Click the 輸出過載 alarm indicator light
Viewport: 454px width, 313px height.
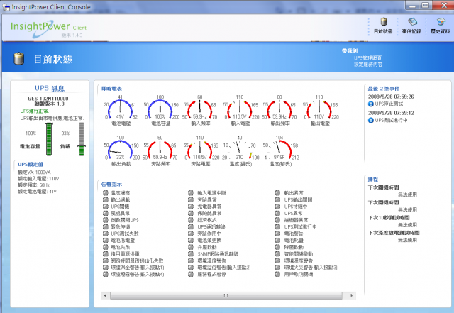(106, 199)
